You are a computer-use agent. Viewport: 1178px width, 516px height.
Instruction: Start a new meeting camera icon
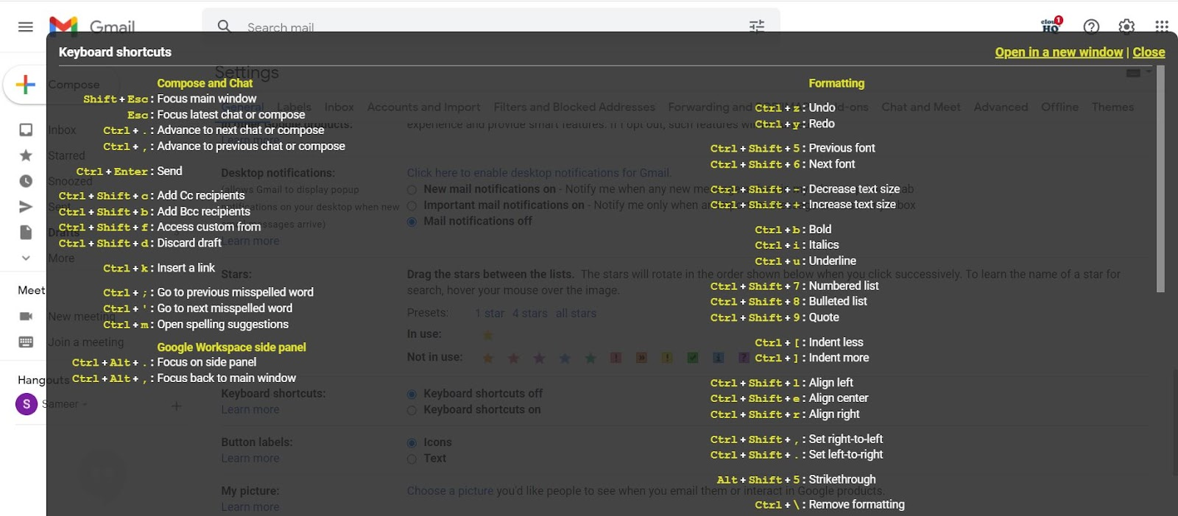pos(26,317)
